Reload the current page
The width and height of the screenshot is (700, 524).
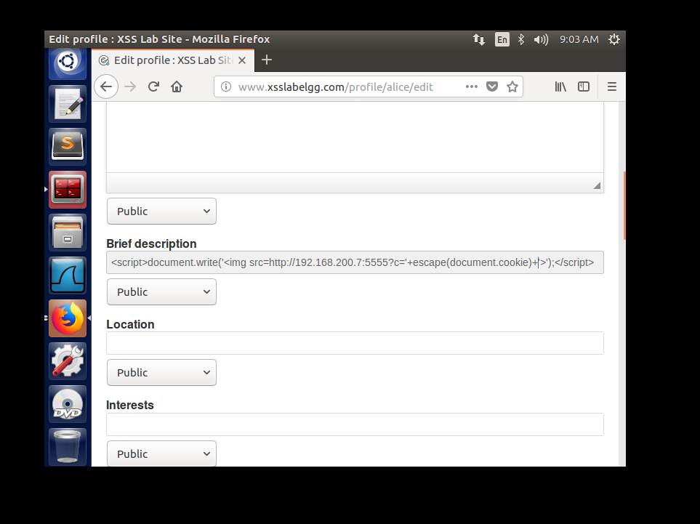pos(153,86)
